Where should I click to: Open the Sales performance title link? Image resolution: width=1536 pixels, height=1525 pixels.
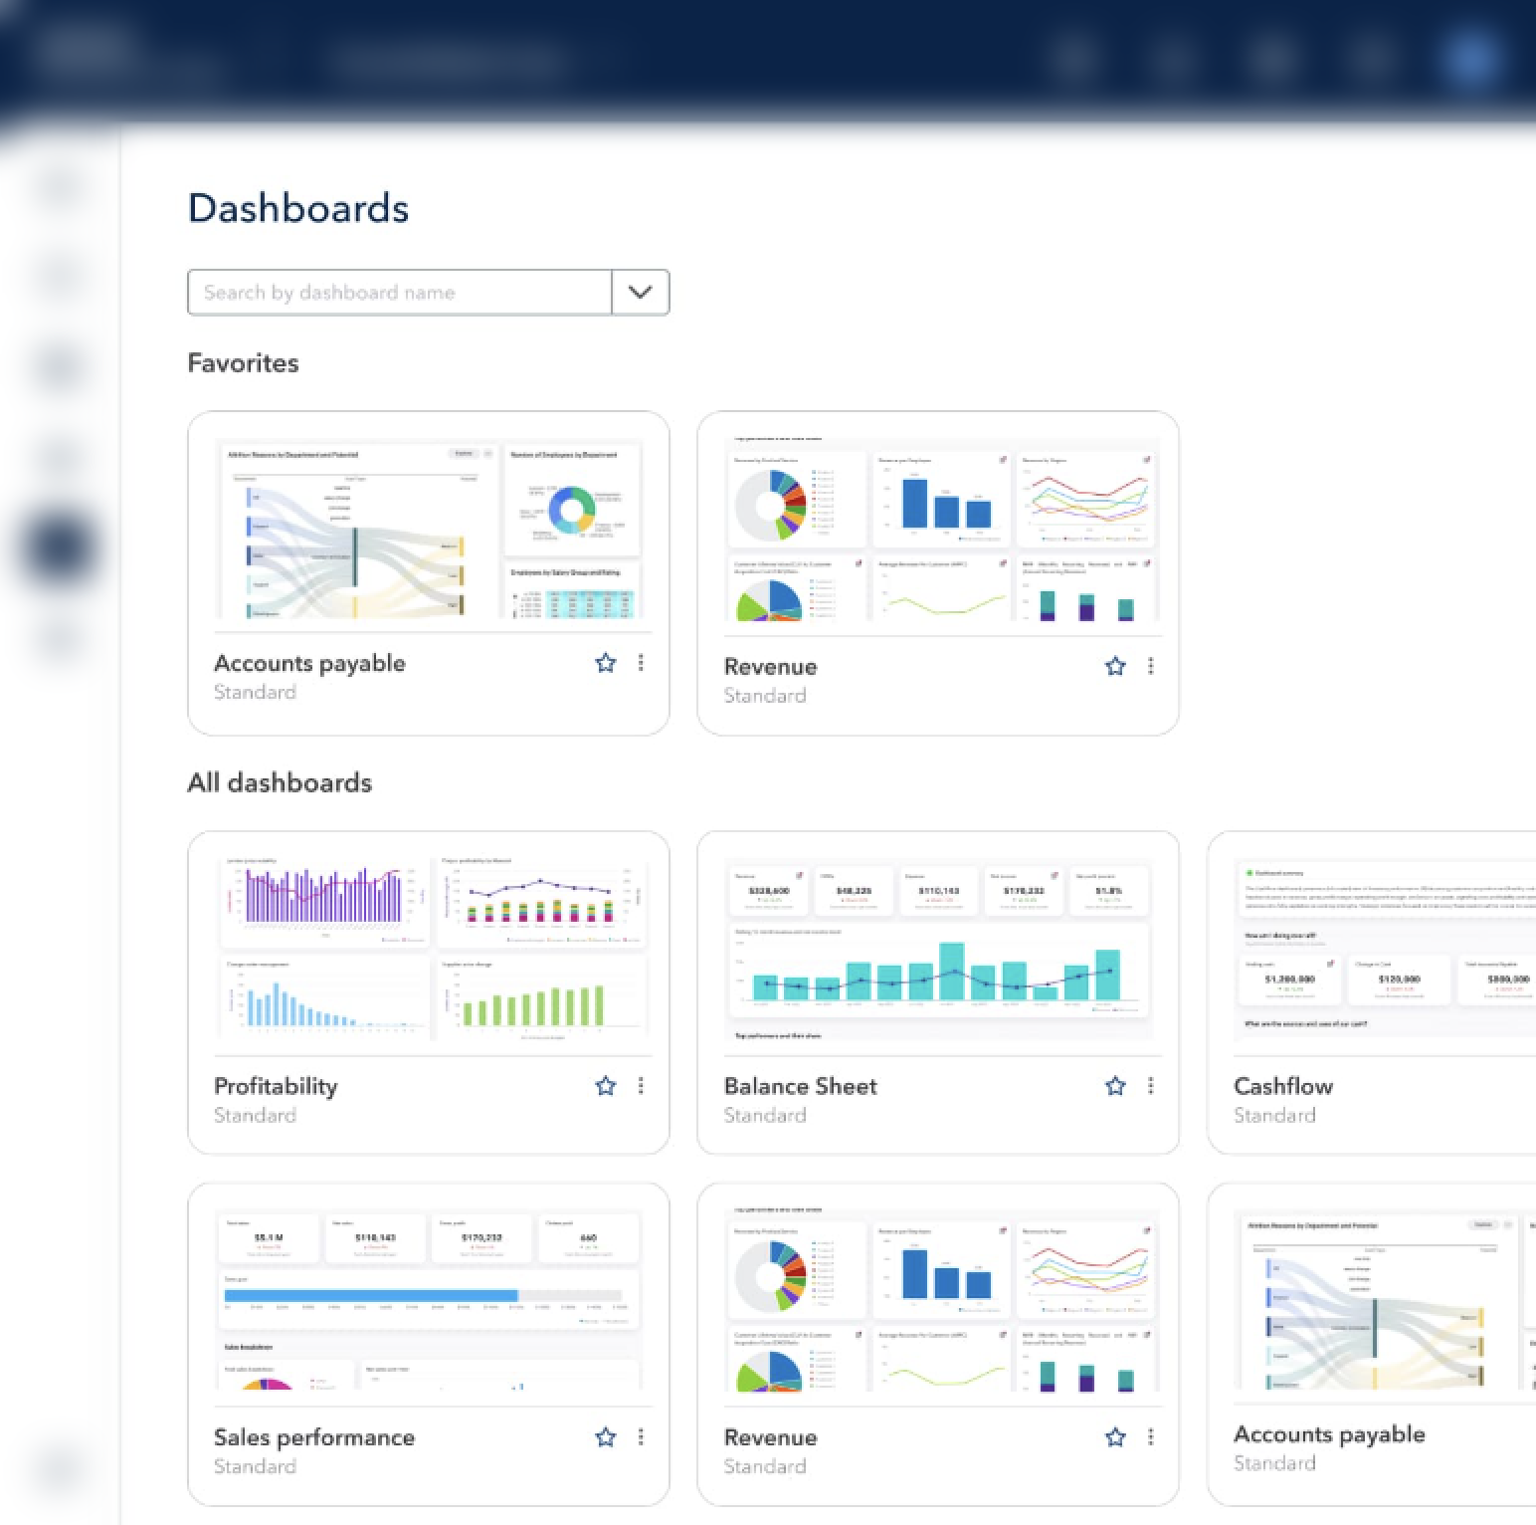tap(314, 1437)
